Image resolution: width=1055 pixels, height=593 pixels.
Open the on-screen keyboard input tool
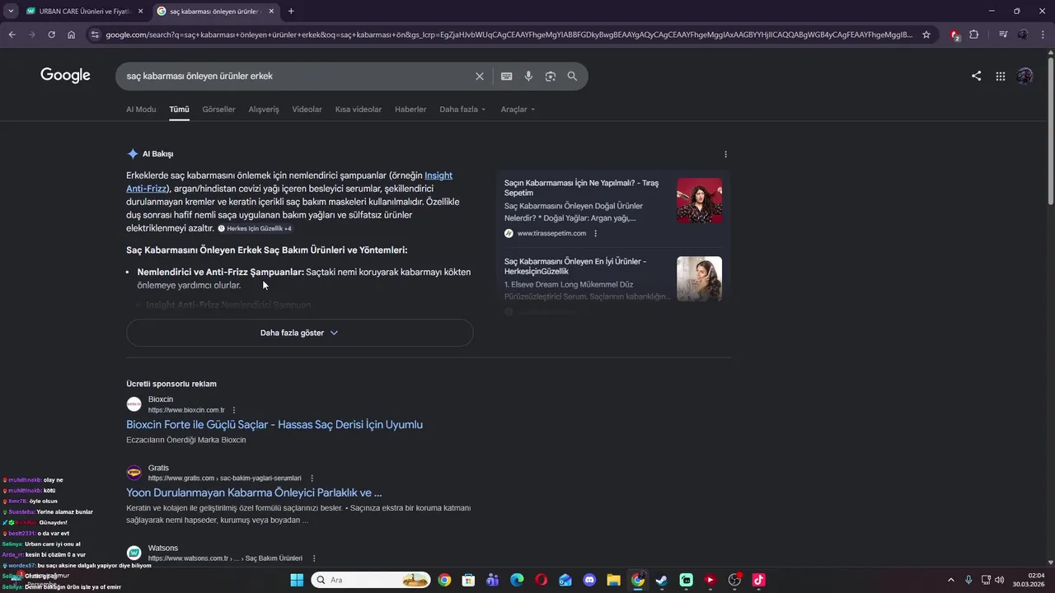coord(506,76)
